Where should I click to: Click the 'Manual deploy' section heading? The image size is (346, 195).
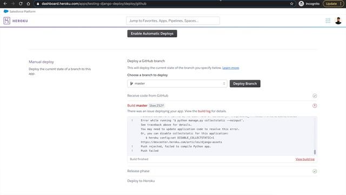point(41,62)
